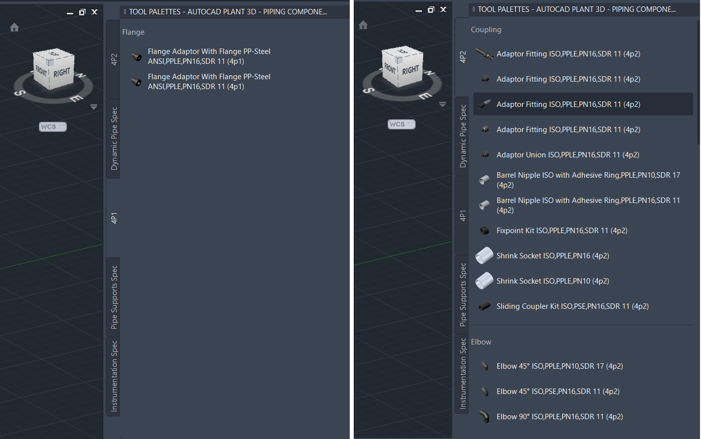
Task: Select the TOP face of the left ViewCube
Action: click(54, 53)
